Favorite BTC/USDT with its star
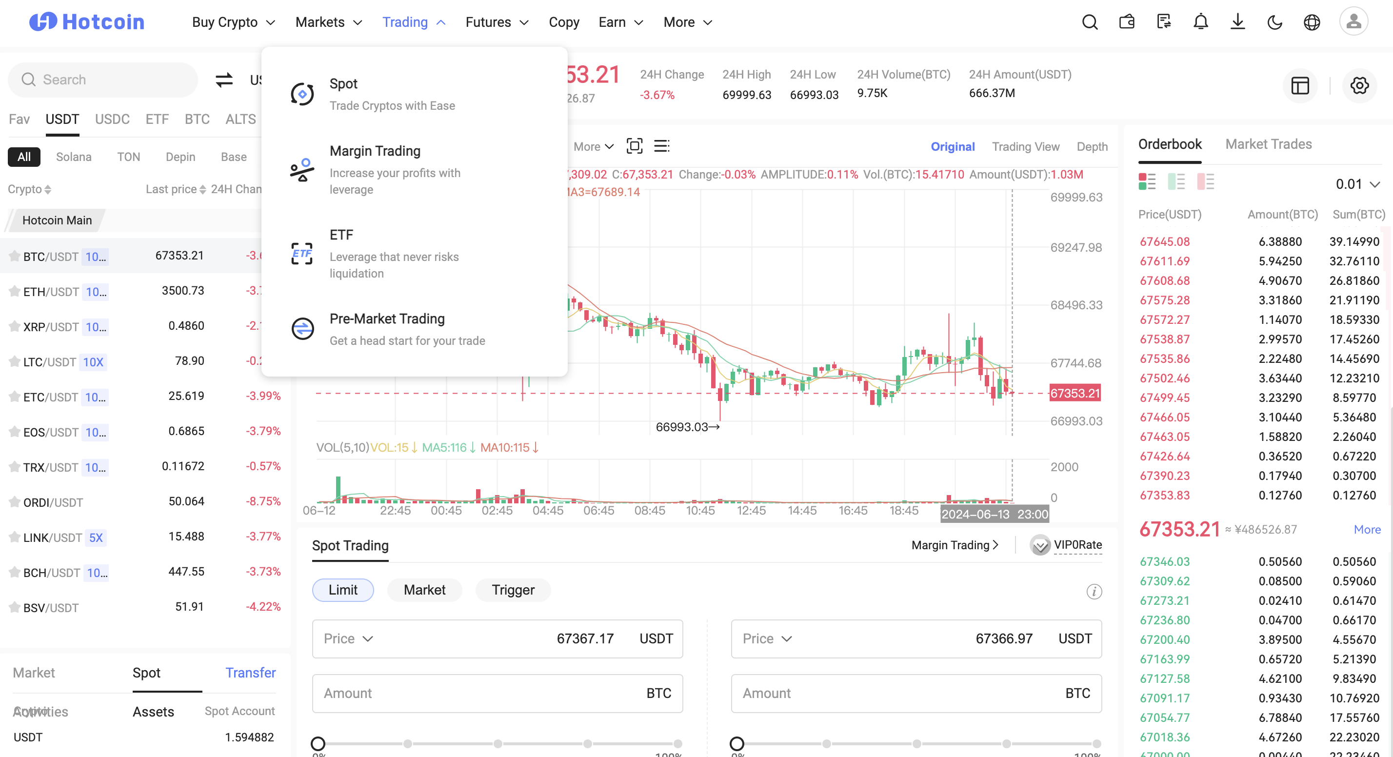Image resolution: width=1393 pixels, height=757 pixels. [x=15, y=256]
